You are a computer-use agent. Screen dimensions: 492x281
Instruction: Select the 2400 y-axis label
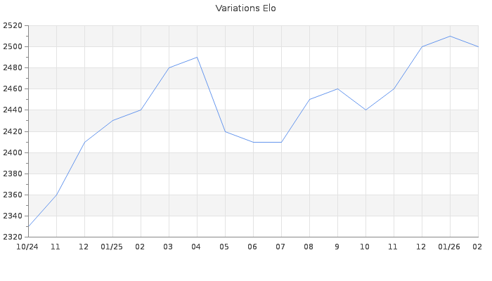pyautogui.click(x=13, y=152)
